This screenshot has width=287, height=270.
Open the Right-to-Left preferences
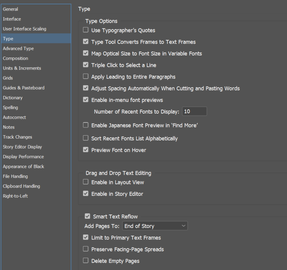point(15,196)
